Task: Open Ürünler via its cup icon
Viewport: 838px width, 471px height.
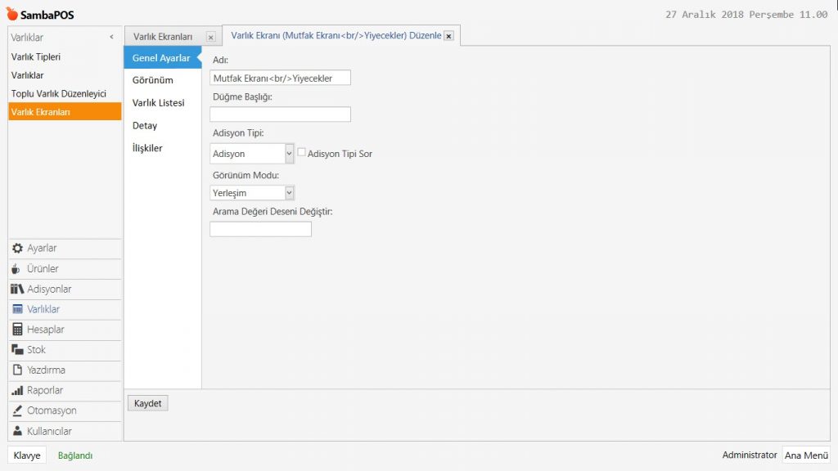Action: (x=17, y=269)
